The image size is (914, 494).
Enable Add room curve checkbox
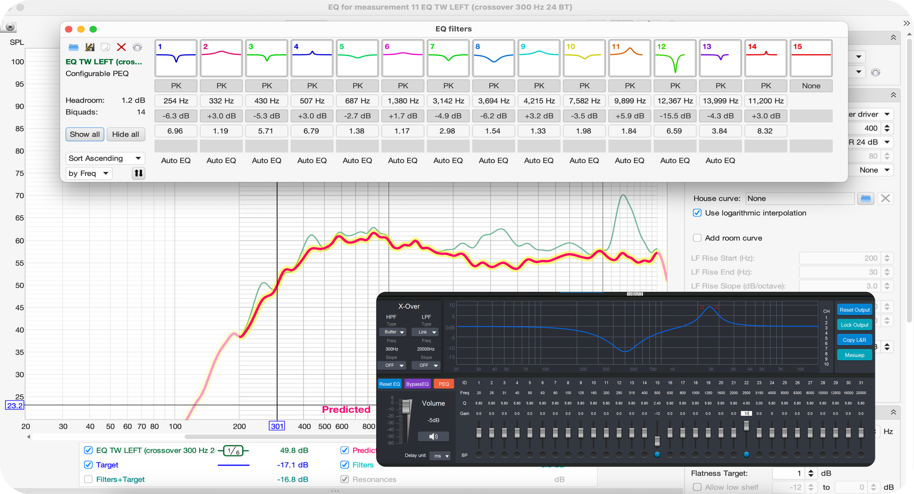point(697,238)
